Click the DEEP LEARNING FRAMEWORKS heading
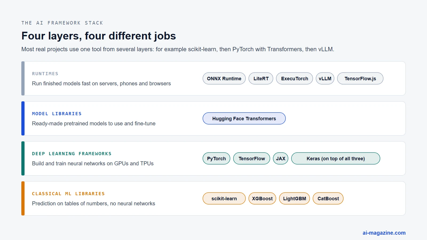Image resolution: width=427 pixels, height=240 pixels. click(72, 154)
